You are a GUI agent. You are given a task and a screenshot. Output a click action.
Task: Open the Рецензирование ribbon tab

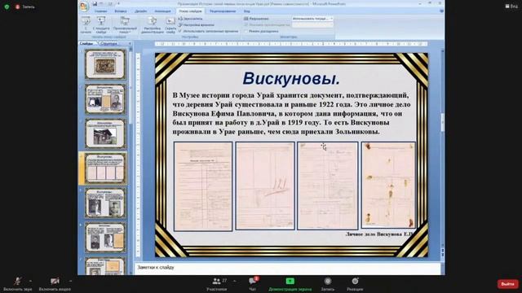223,11
